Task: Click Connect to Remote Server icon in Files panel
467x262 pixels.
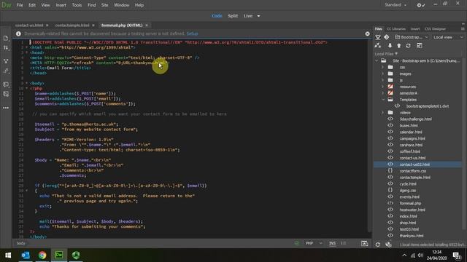Action: click(x=378, y=37)
